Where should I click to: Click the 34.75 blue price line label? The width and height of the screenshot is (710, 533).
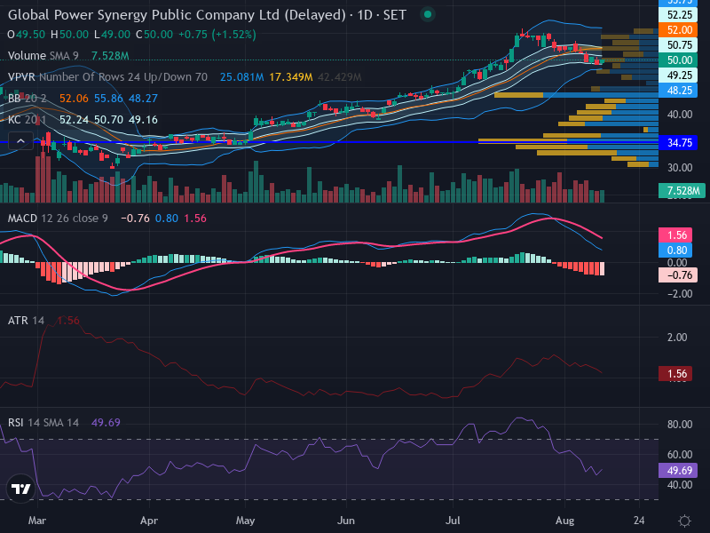[678, 143]
